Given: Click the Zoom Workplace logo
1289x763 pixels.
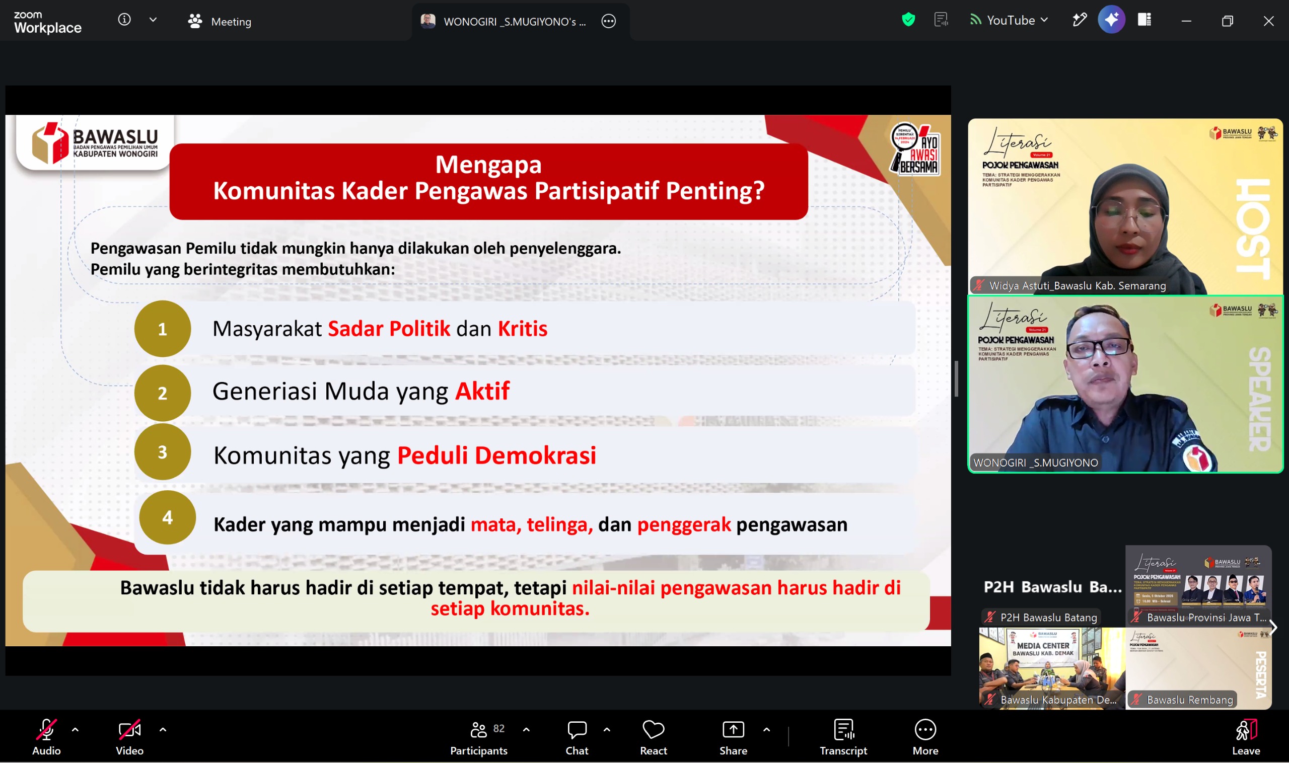Looking at the screenshot, I should pos(47,22).
